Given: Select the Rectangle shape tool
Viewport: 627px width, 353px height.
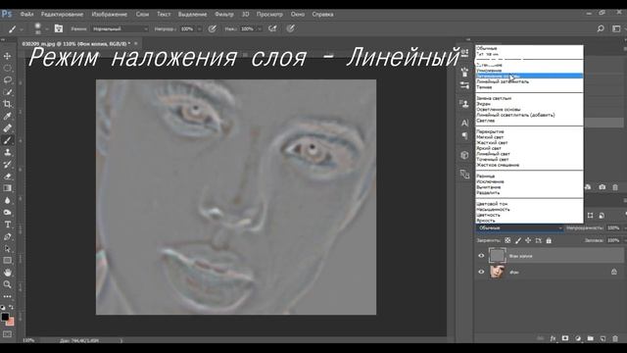Looking at the screenshot, I should click(x=7, y=261).
